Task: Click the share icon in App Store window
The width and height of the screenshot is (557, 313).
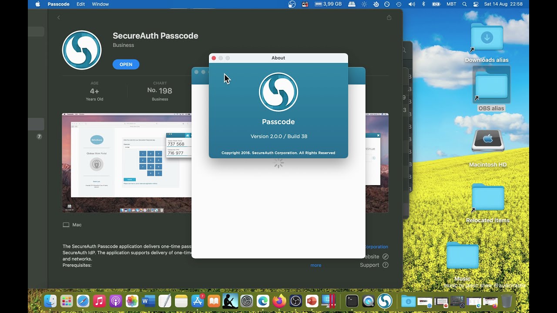Action: click(389, 17)
